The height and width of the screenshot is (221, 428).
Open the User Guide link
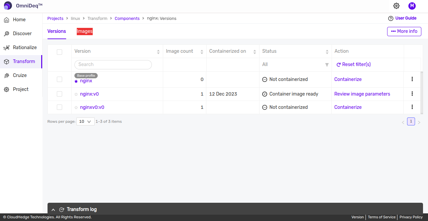tap(406, 18)
